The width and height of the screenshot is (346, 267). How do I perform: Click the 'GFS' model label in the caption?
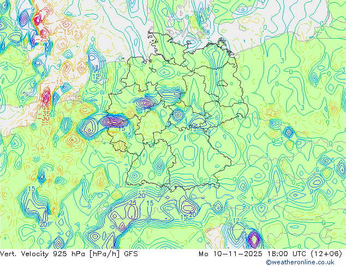131,254
